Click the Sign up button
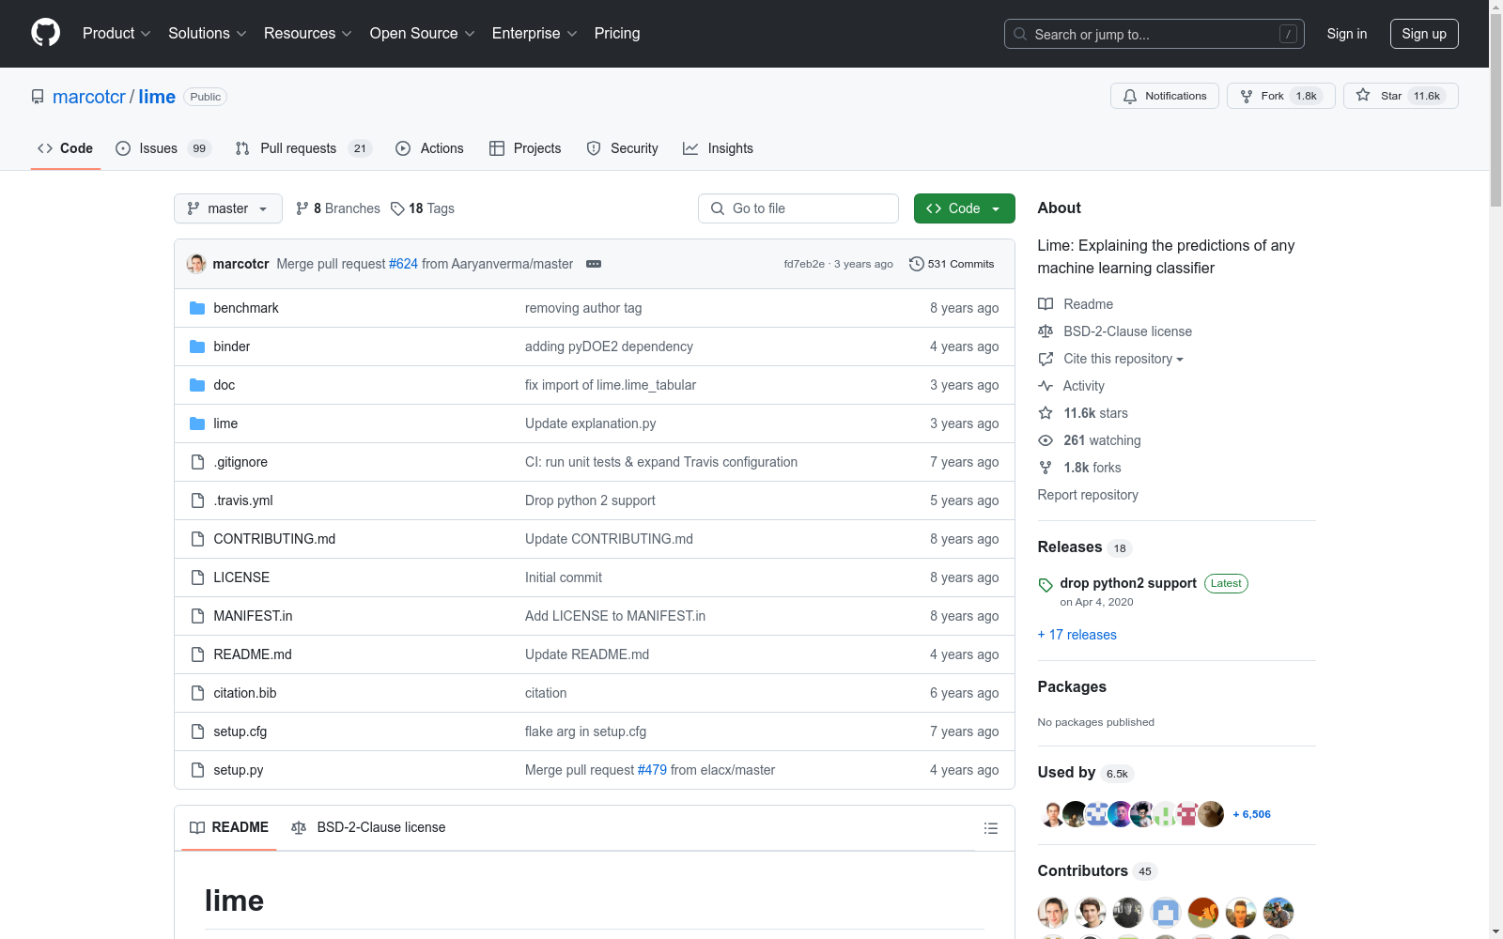1503x939 pixels. pyautogui.click(x=1424, y=34)
